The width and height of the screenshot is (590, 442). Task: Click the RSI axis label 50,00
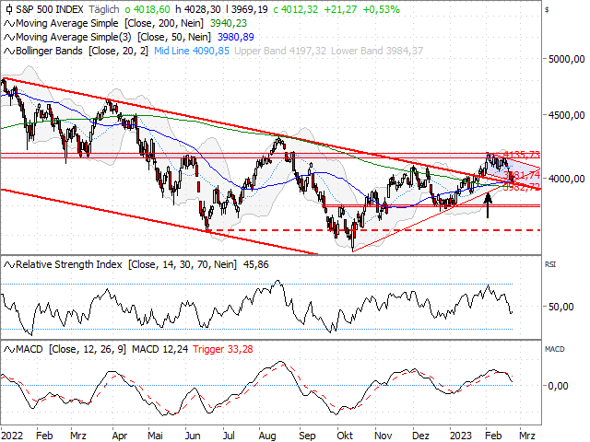pyautogui.click(x=561, y=307)
